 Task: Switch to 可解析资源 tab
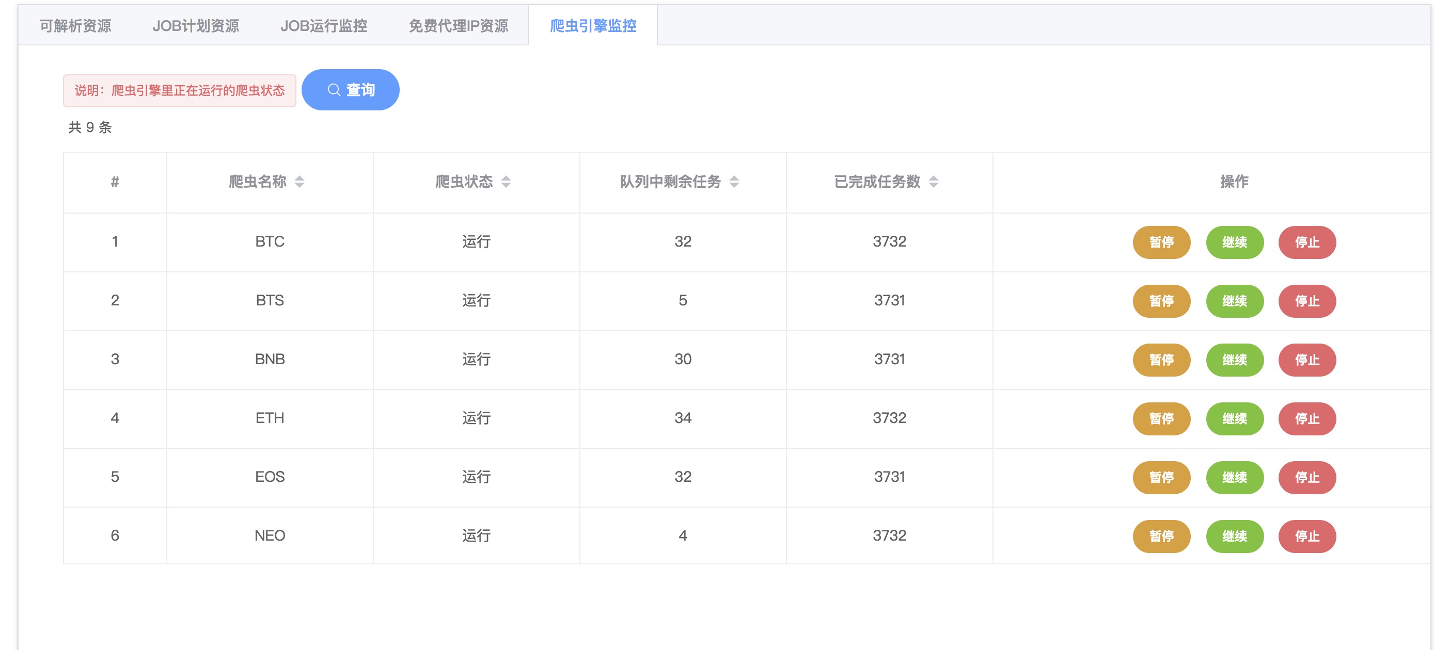75,26
